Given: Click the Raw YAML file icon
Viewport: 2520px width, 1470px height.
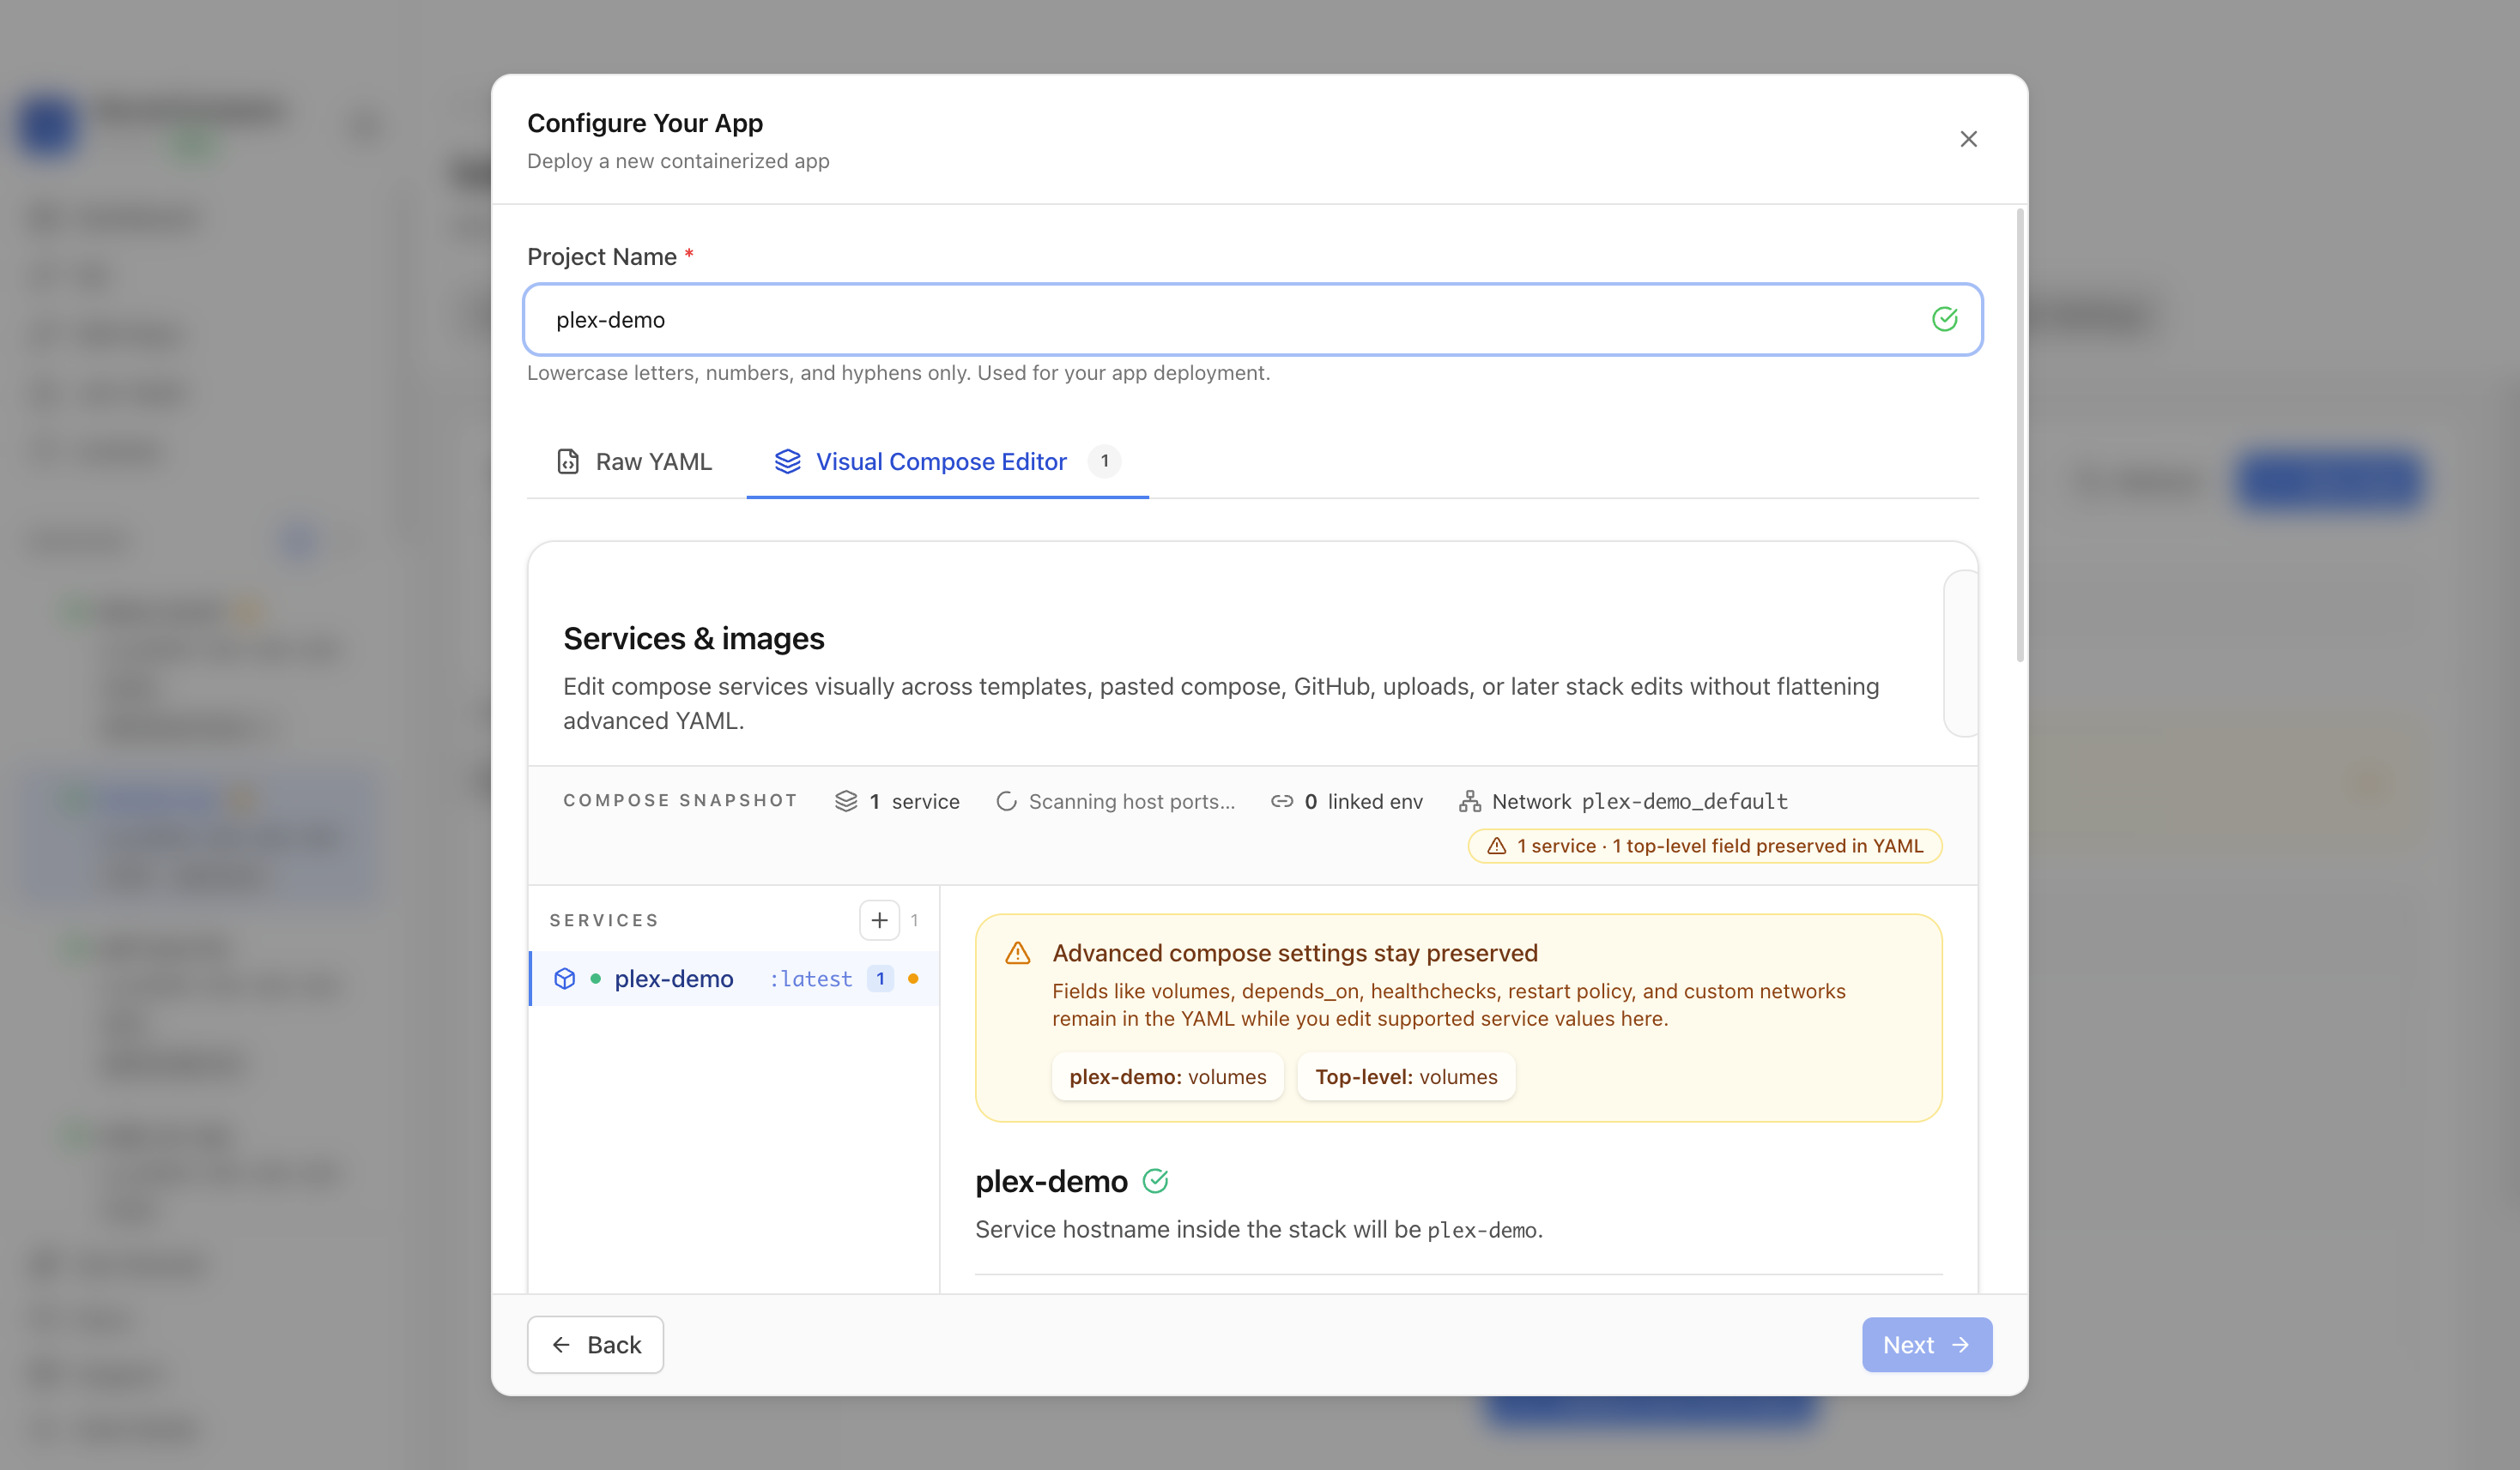Looking at the screenshot, I should point(568,461).
